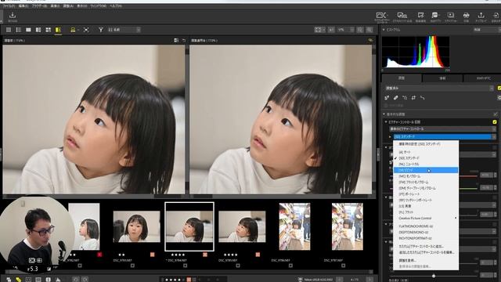The image size is (501, 282).
Task: Switch to single image viewer mode
Action: [x=28, y=30]
